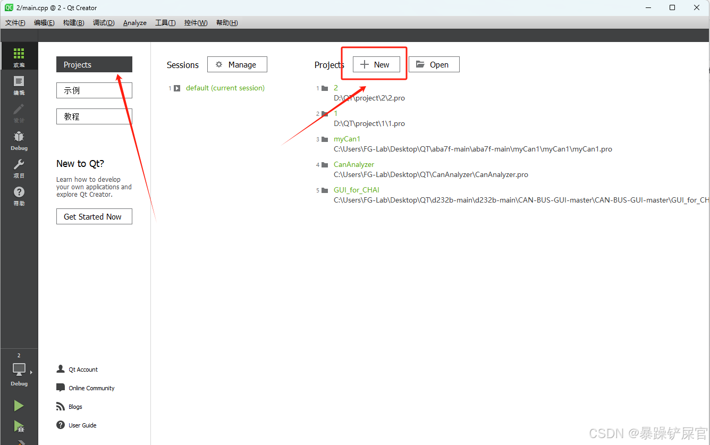Run the project with green play button
This screenshot has width=710, height=445.
click(x=19, y=406)
